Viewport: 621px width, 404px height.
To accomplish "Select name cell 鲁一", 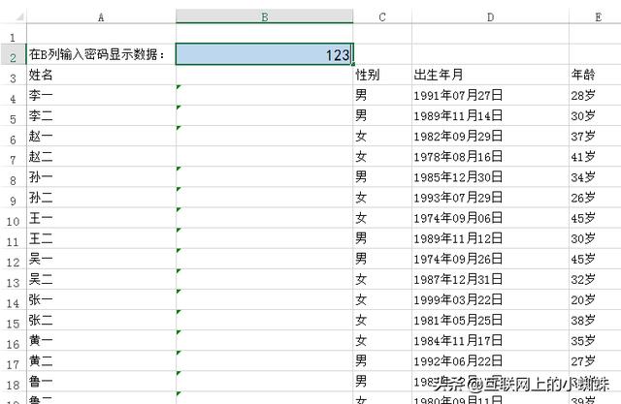I will (101, 382).
